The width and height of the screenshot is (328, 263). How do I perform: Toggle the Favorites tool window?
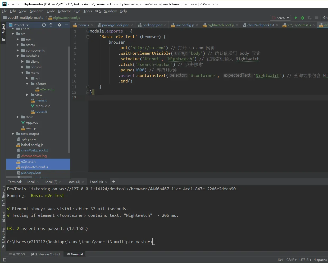pos(3,237)
